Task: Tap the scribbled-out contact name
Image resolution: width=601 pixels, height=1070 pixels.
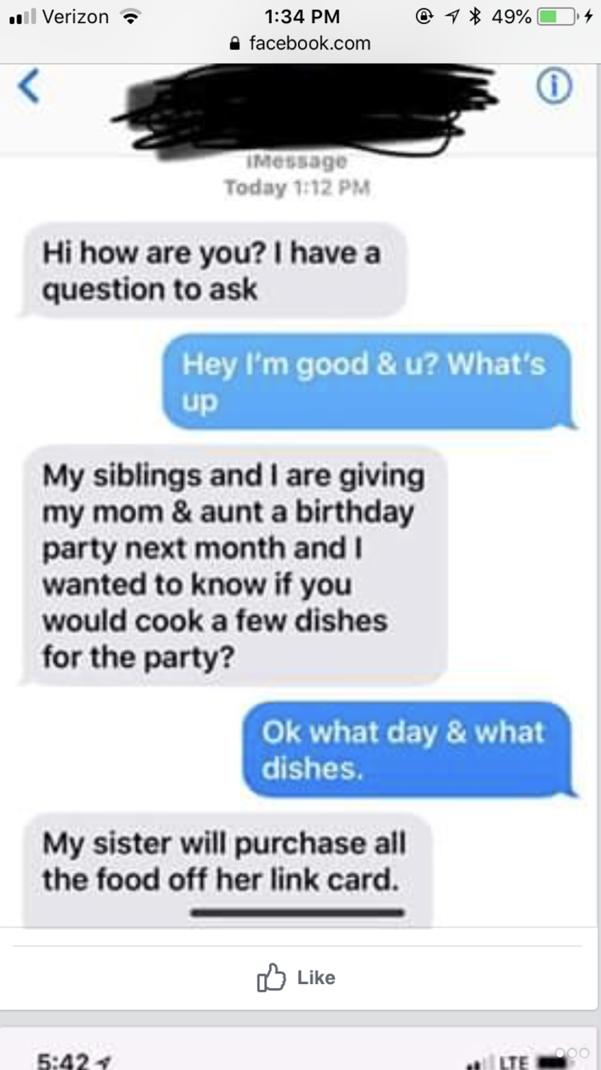Action: point(307,101)
